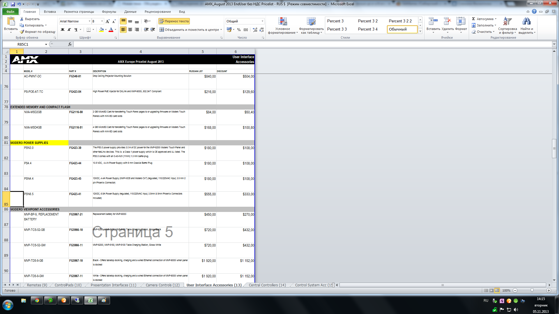Screen dimensions: 559x314
Task: Expand the Name Box dropdown arrow
Action: [x=46, y=44]
